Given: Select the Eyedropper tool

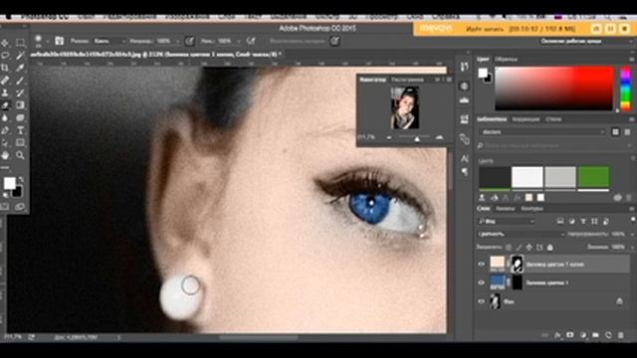Looking at the screenshot, I should pos(20,68).
